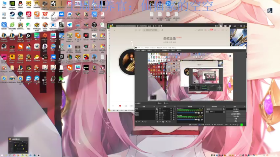Lock the 游戏源 8 source
The width and height of the screenshot is (280, 157).
pyautogui.click(x=174, y=113)
